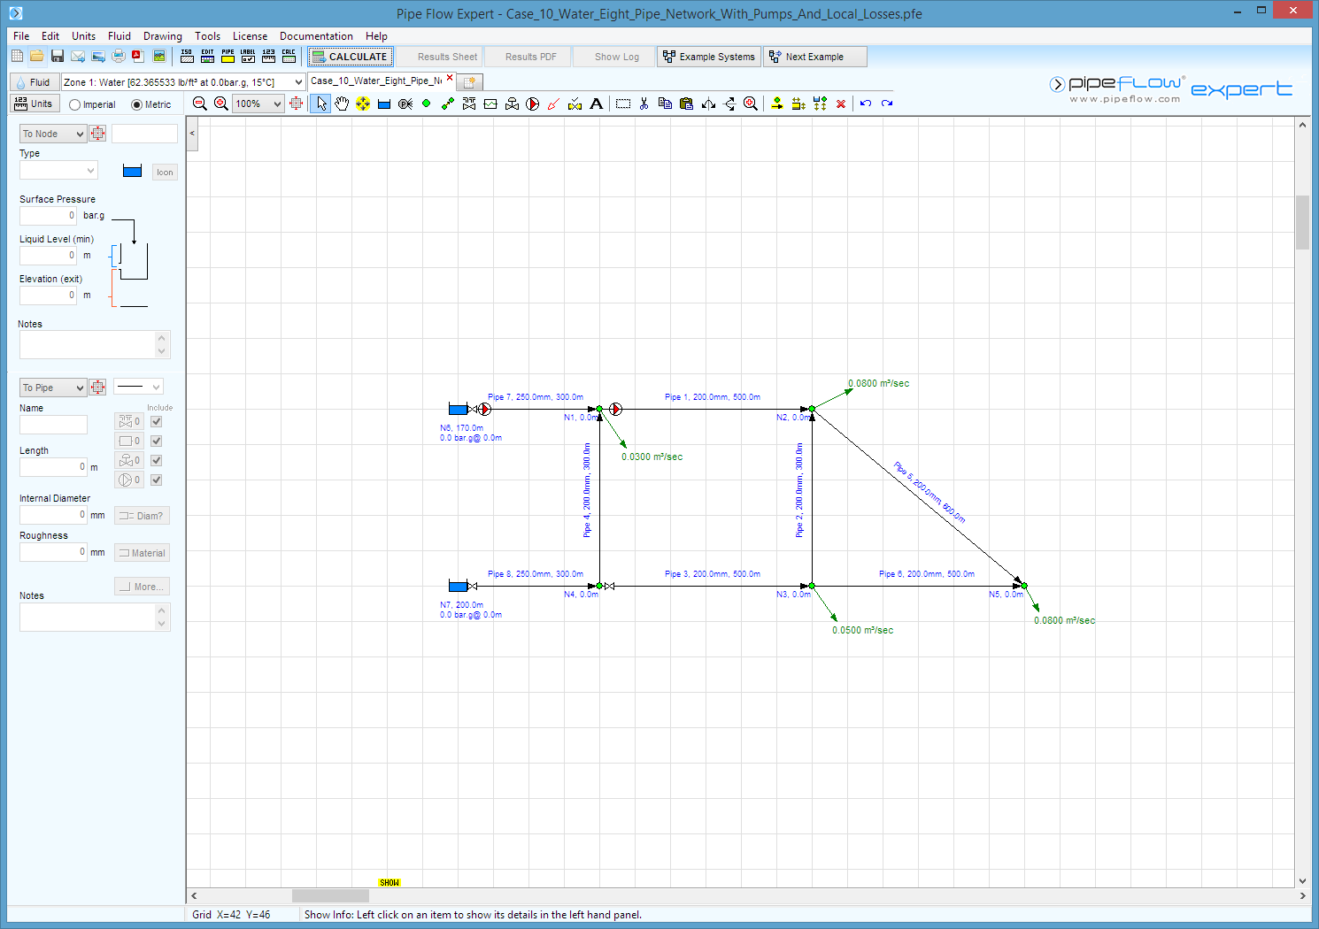This screenshot has width=1319, height=929.
Task: Select the hand pan tool
Action: (342, 104)
